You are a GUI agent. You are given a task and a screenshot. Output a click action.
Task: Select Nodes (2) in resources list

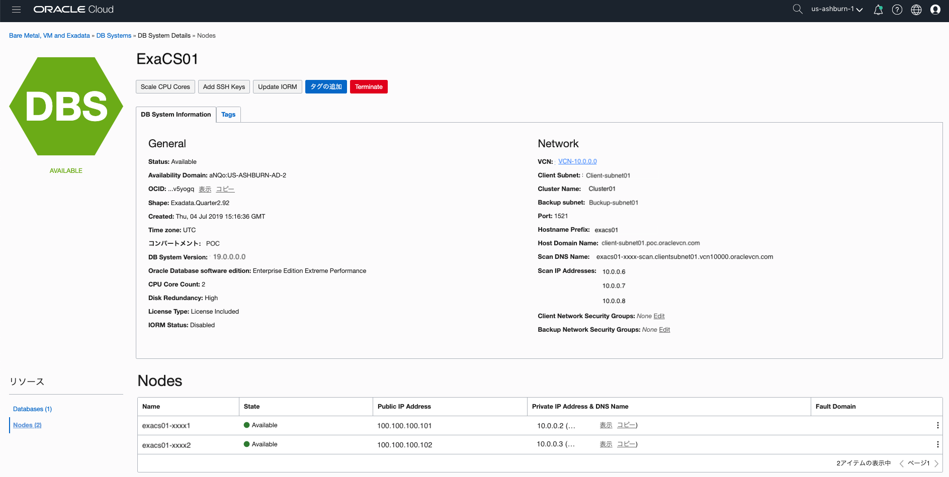pyautogui.click(x=27, y=425)
